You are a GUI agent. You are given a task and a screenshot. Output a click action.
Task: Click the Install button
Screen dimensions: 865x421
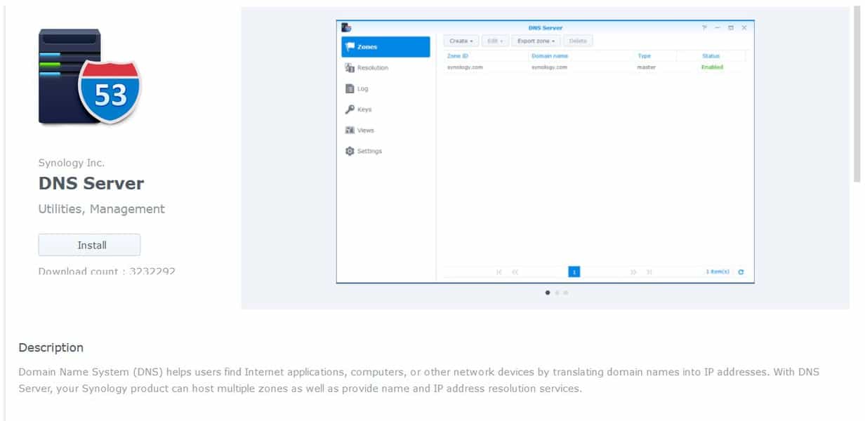coord(89,245)
